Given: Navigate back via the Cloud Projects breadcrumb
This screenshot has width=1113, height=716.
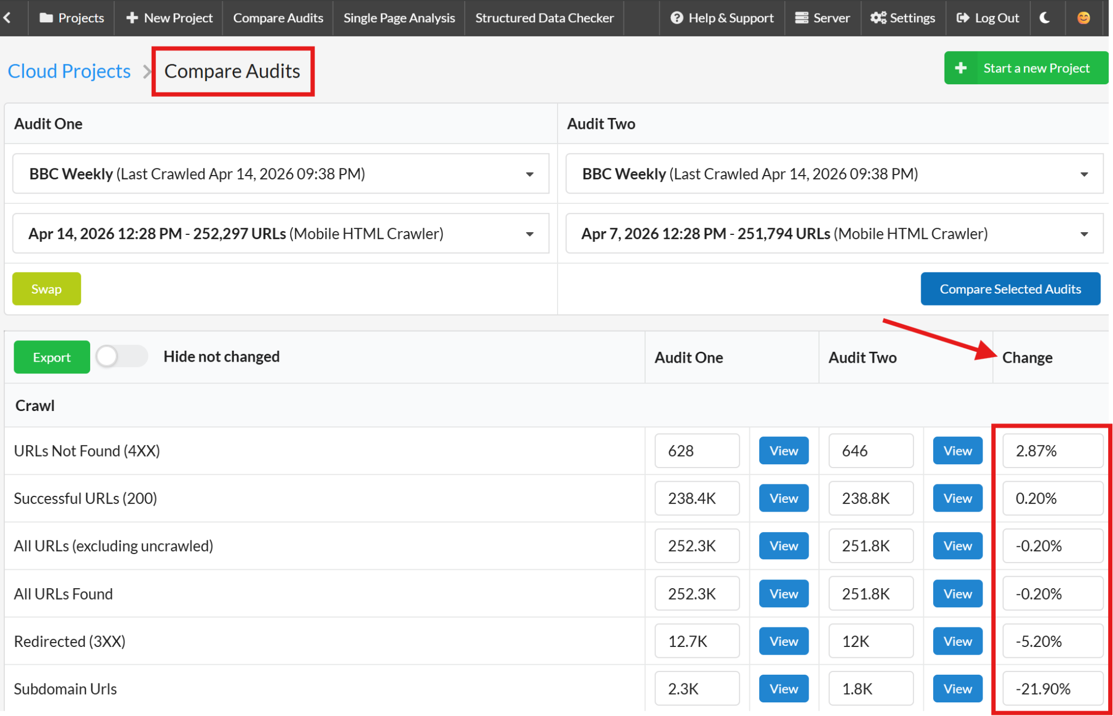Looking at the screenshot, I should 68,71.
